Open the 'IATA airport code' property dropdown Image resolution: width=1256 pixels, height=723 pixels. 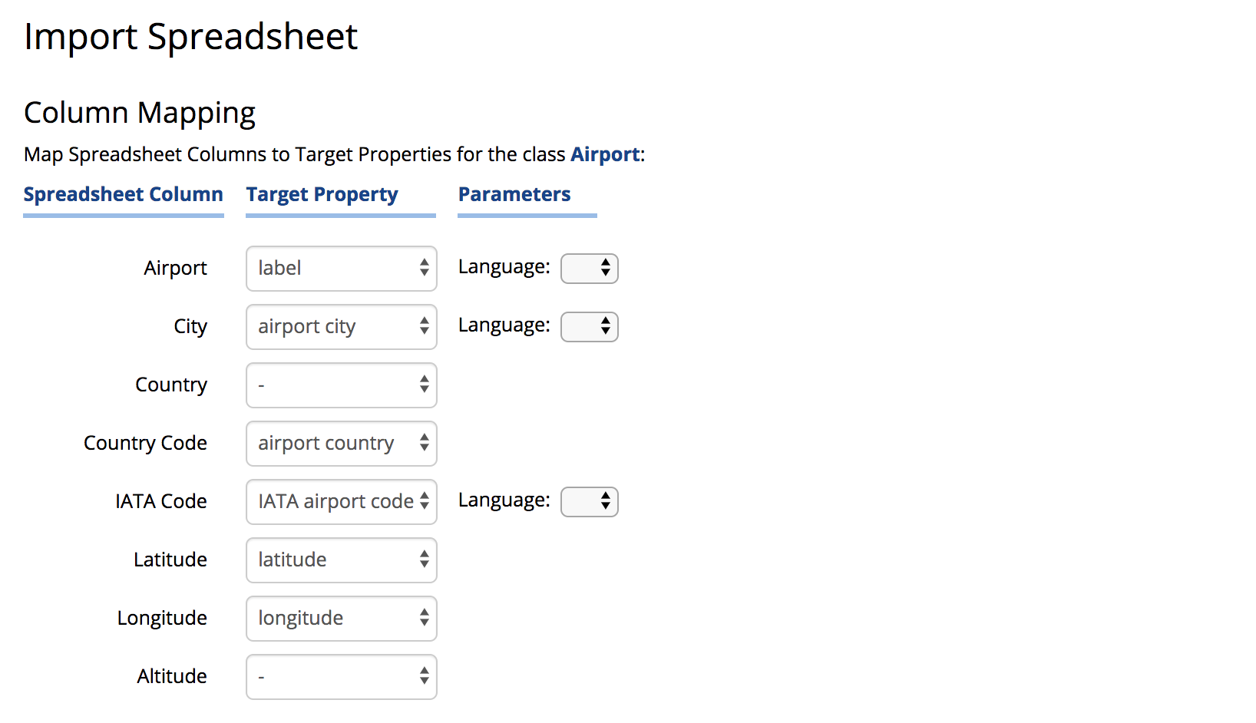(x=341, y=502)
